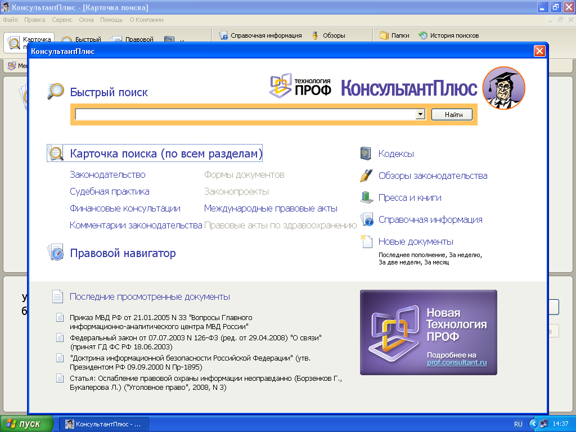Click the Справочная информация icon in dialog

click(x=367, y=219)
